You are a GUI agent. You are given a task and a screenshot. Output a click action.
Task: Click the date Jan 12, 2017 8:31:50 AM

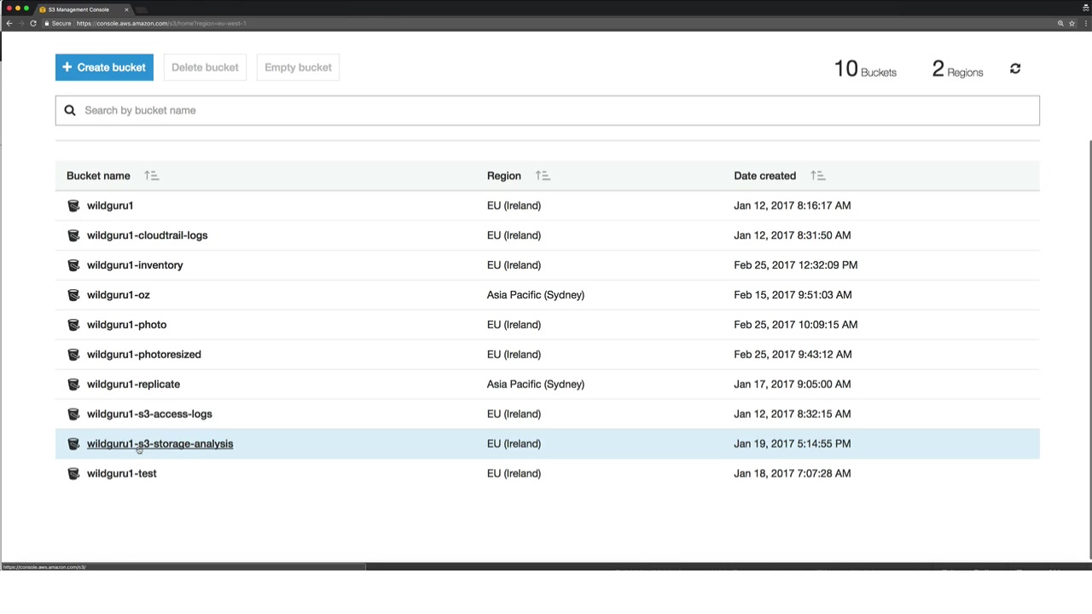[792, 235]
